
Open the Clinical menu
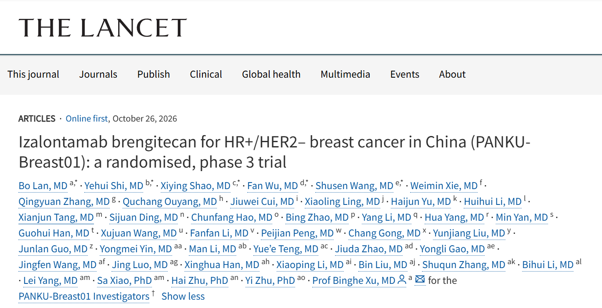(x=206, y=74)
